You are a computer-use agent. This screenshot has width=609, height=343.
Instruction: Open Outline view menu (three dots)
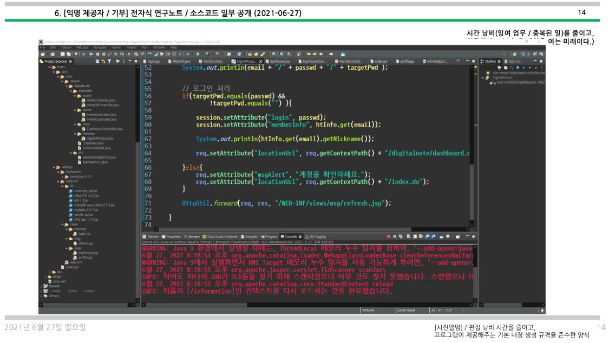point(542,68)
